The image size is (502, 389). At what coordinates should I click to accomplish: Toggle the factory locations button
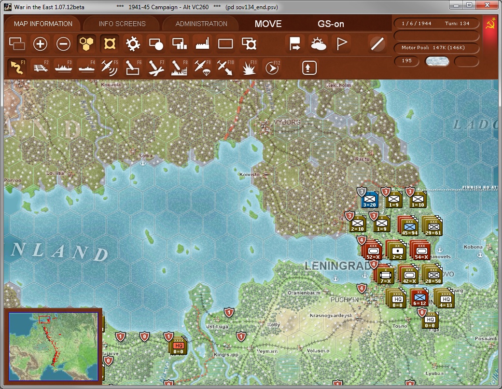202,44
